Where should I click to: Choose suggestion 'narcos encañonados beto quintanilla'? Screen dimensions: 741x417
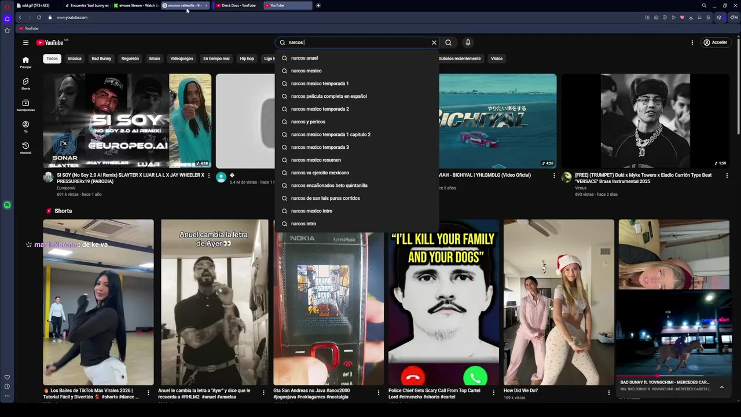tap(357, 185)
